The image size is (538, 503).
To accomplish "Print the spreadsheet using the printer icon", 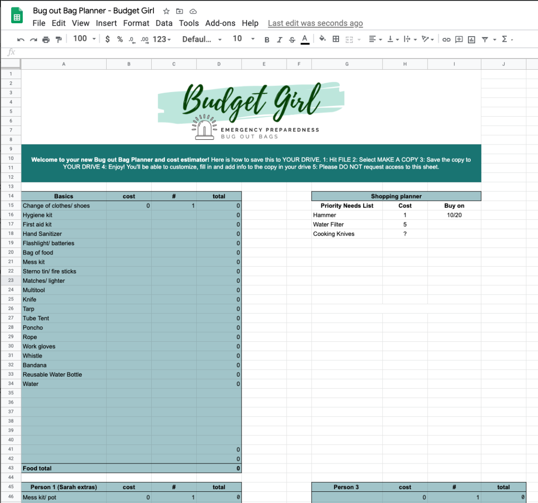I will click(x=46, y=39).
